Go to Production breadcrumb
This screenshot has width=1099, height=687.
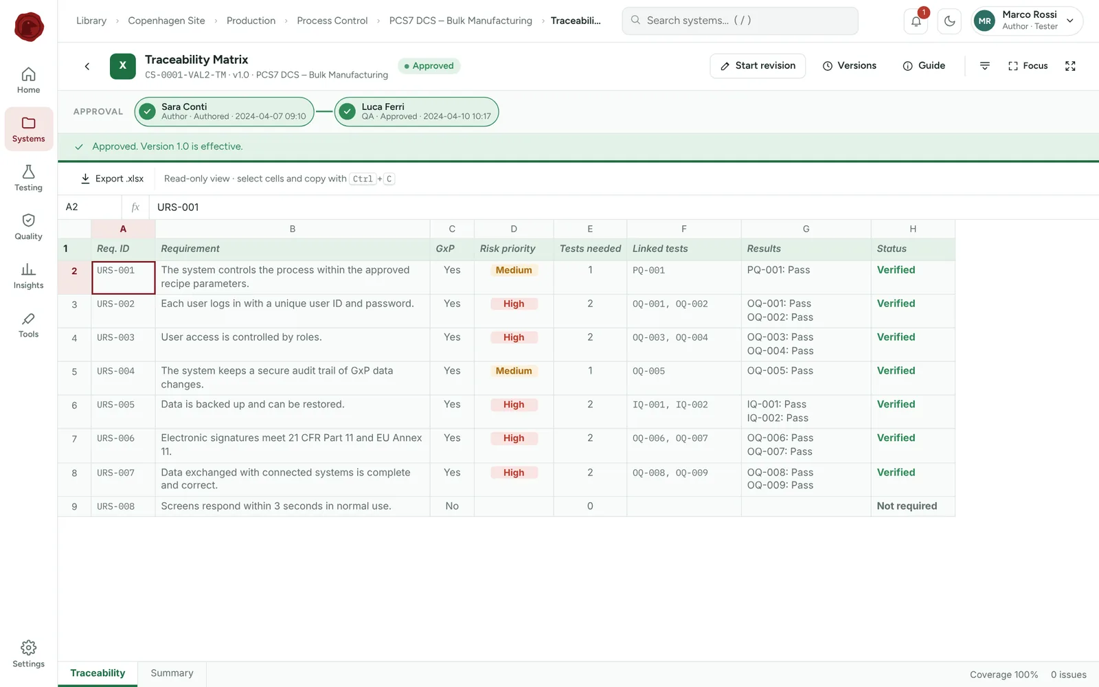[251, 21]
